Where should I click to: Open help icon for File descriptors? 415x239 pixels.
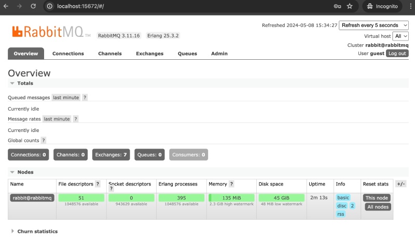(x=98, y=184)
